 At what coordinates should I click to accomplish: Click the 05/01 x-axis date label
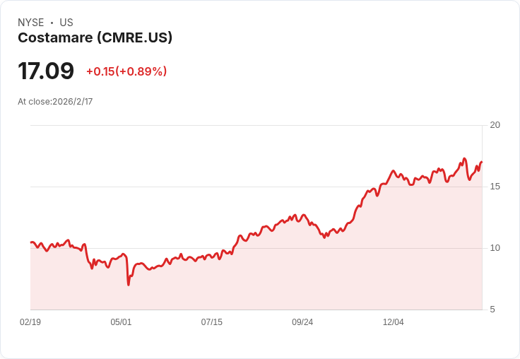121,322
